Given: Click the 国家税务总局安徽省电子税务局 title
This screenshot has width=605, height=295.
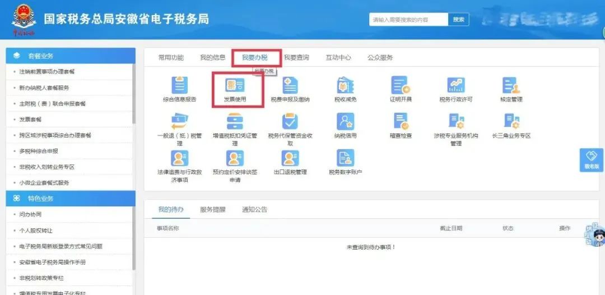Looking at the screenshot, I should [x=126, y=19].
